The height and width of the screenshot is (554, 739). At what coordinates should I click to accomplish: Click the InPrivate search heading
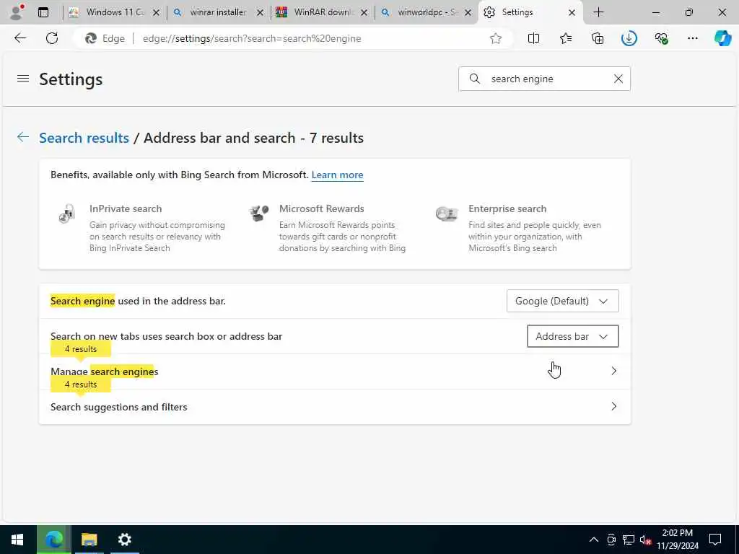click(x=126, y=208)
